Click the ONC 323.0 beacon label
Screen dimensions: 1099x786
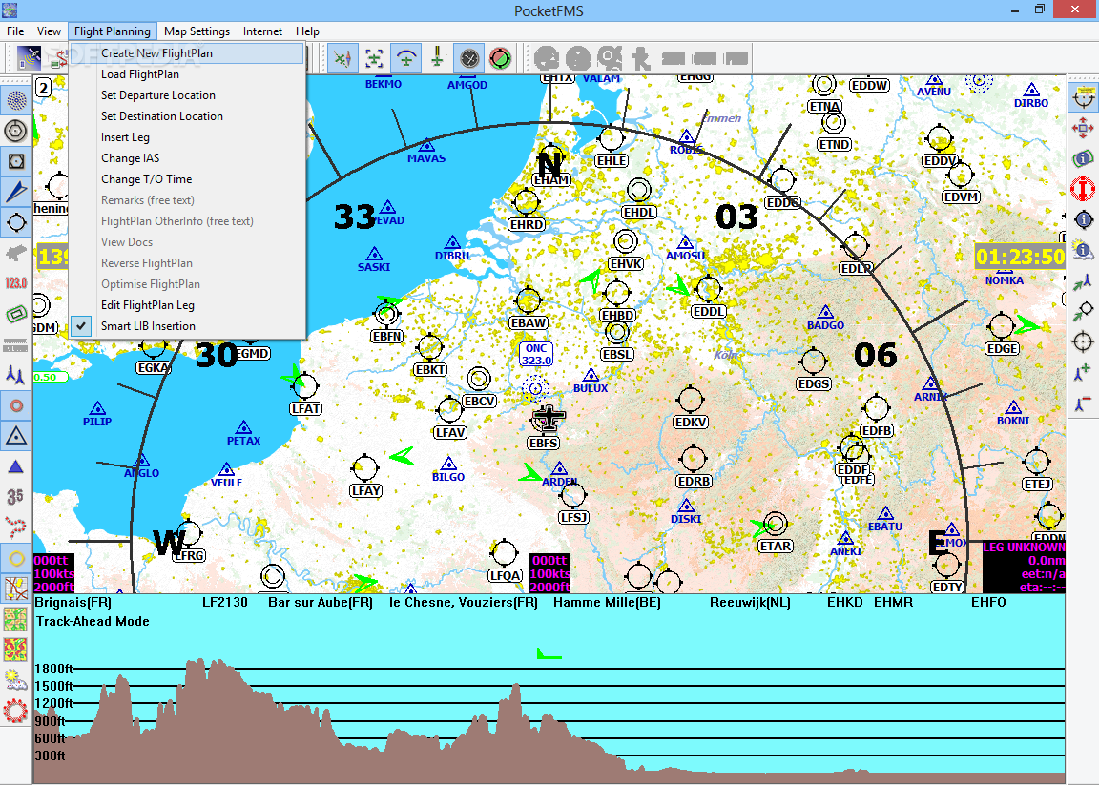[536, 355]
